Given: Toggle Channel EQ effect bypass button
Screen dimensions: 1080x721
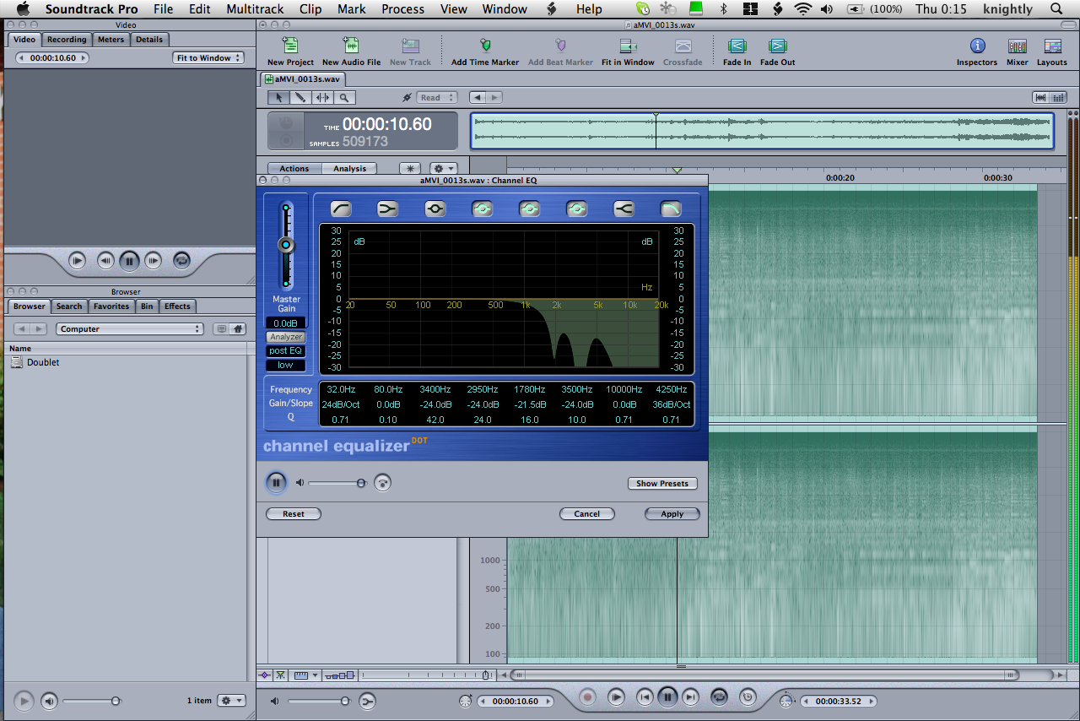Looking at the screenshot, I should click(383, 483).
